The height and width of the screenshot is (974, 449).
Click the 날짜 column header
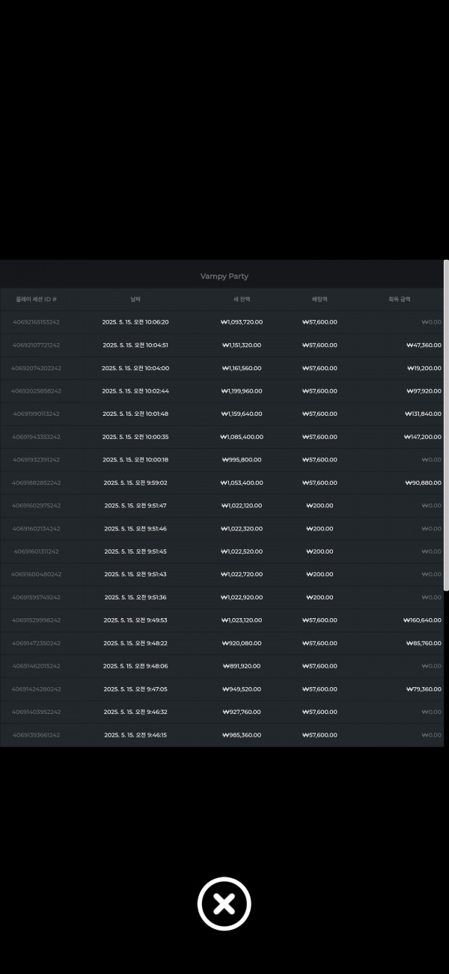135,299
